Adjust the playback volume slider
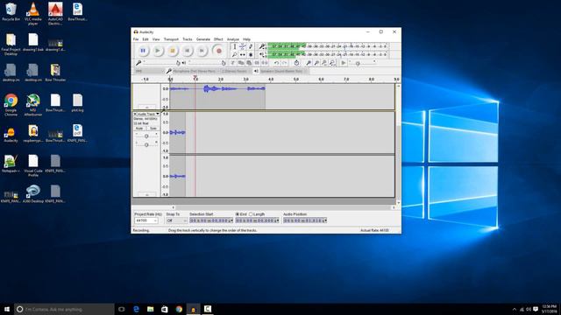The width and height of the screenshot is (561, 315). pyautogui.click(x=206, y=63)
